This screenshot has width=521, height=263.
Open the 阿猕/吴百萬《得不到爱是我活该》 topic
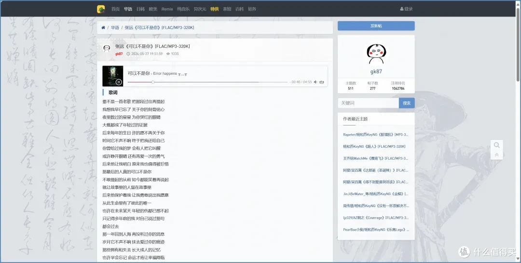376,182
